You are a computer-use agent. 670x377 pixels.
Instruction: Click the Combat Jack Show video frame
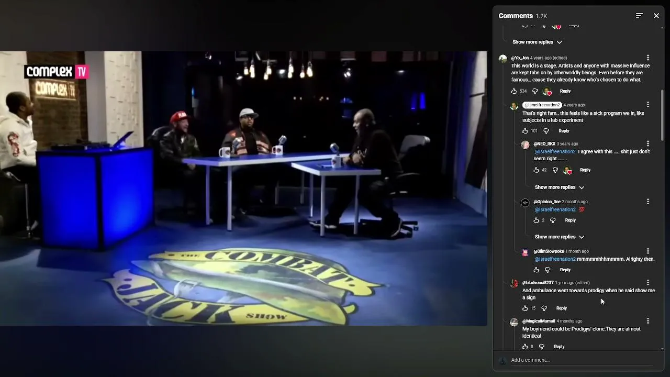[x=243, y=188]
